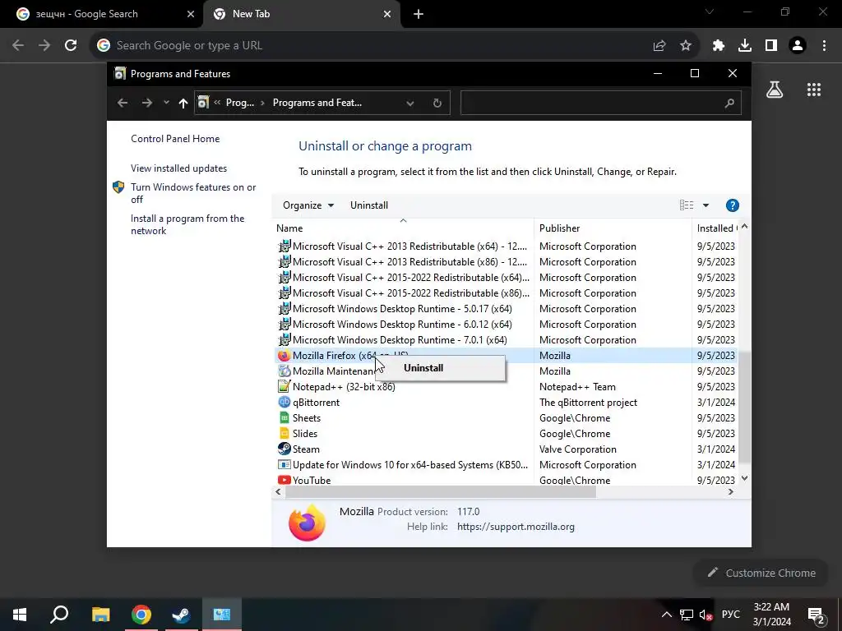Click the change view icon
The height and width of the screenshot is (631, 842).
coord(687,205)
